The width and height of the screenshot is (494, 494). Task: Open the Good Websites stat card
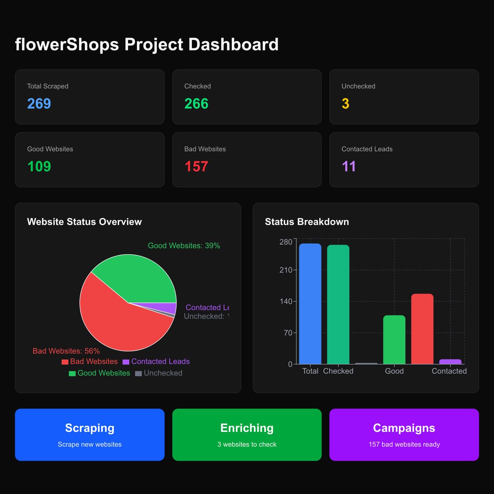click(x=90, y=160)
